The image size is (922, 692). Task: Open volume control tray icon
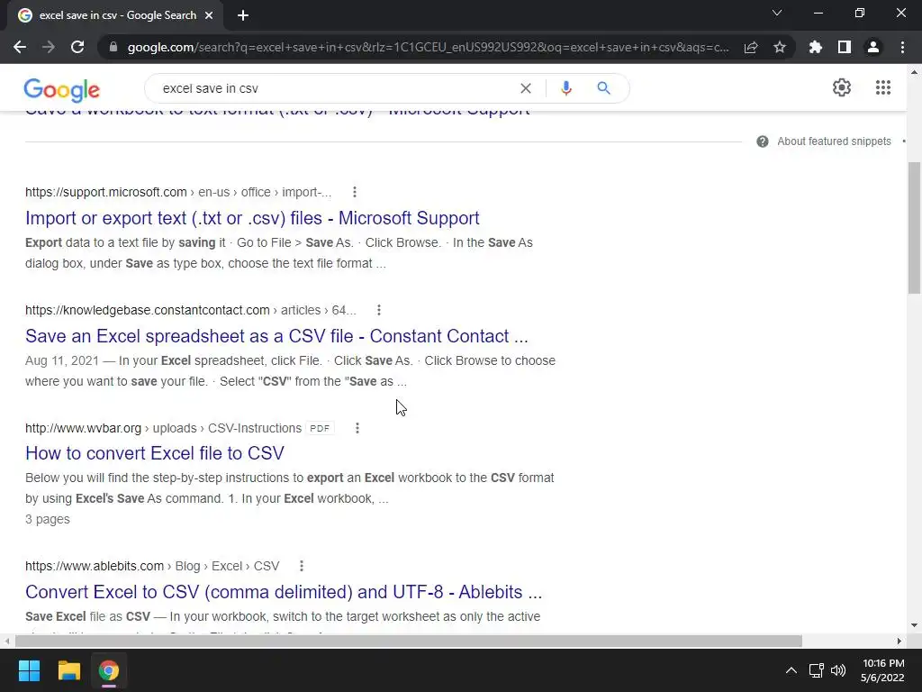point(838,670)
